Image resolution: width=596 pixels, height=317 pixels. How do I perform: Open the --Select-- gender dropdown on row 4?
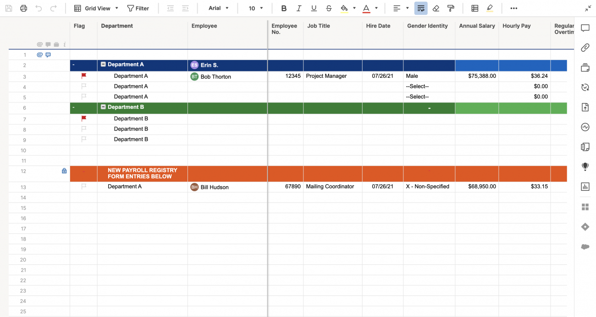416,86
